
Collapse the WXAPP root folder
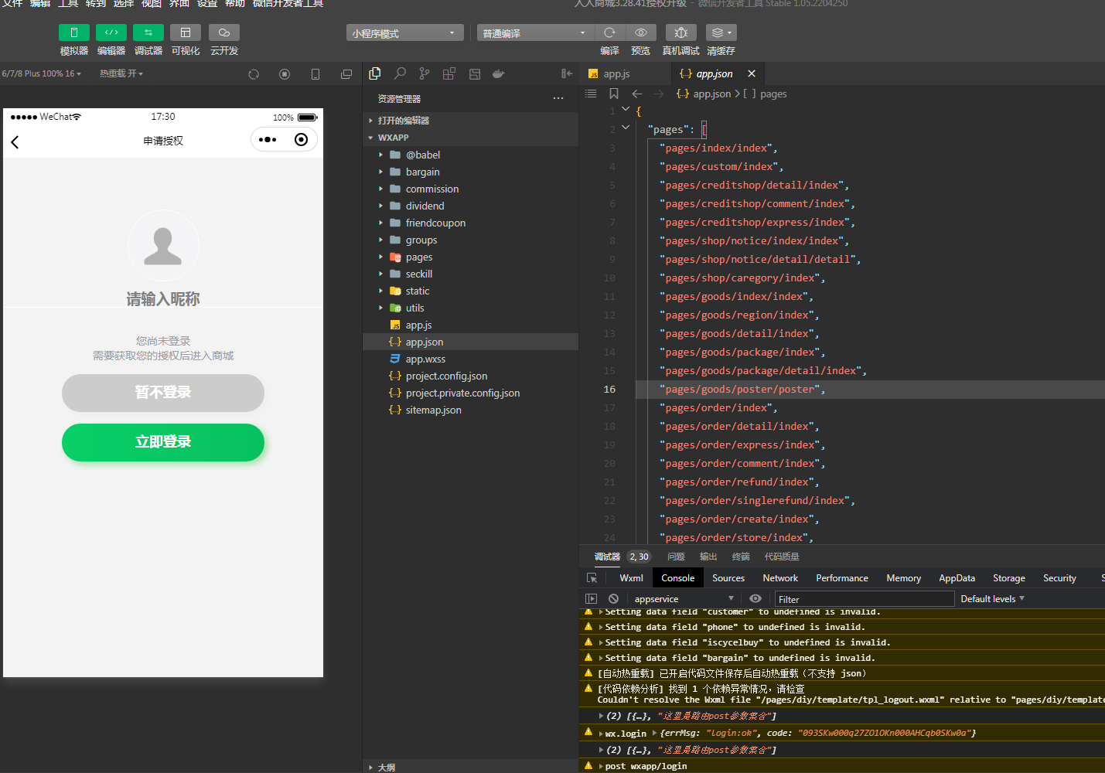click(470, 138)
